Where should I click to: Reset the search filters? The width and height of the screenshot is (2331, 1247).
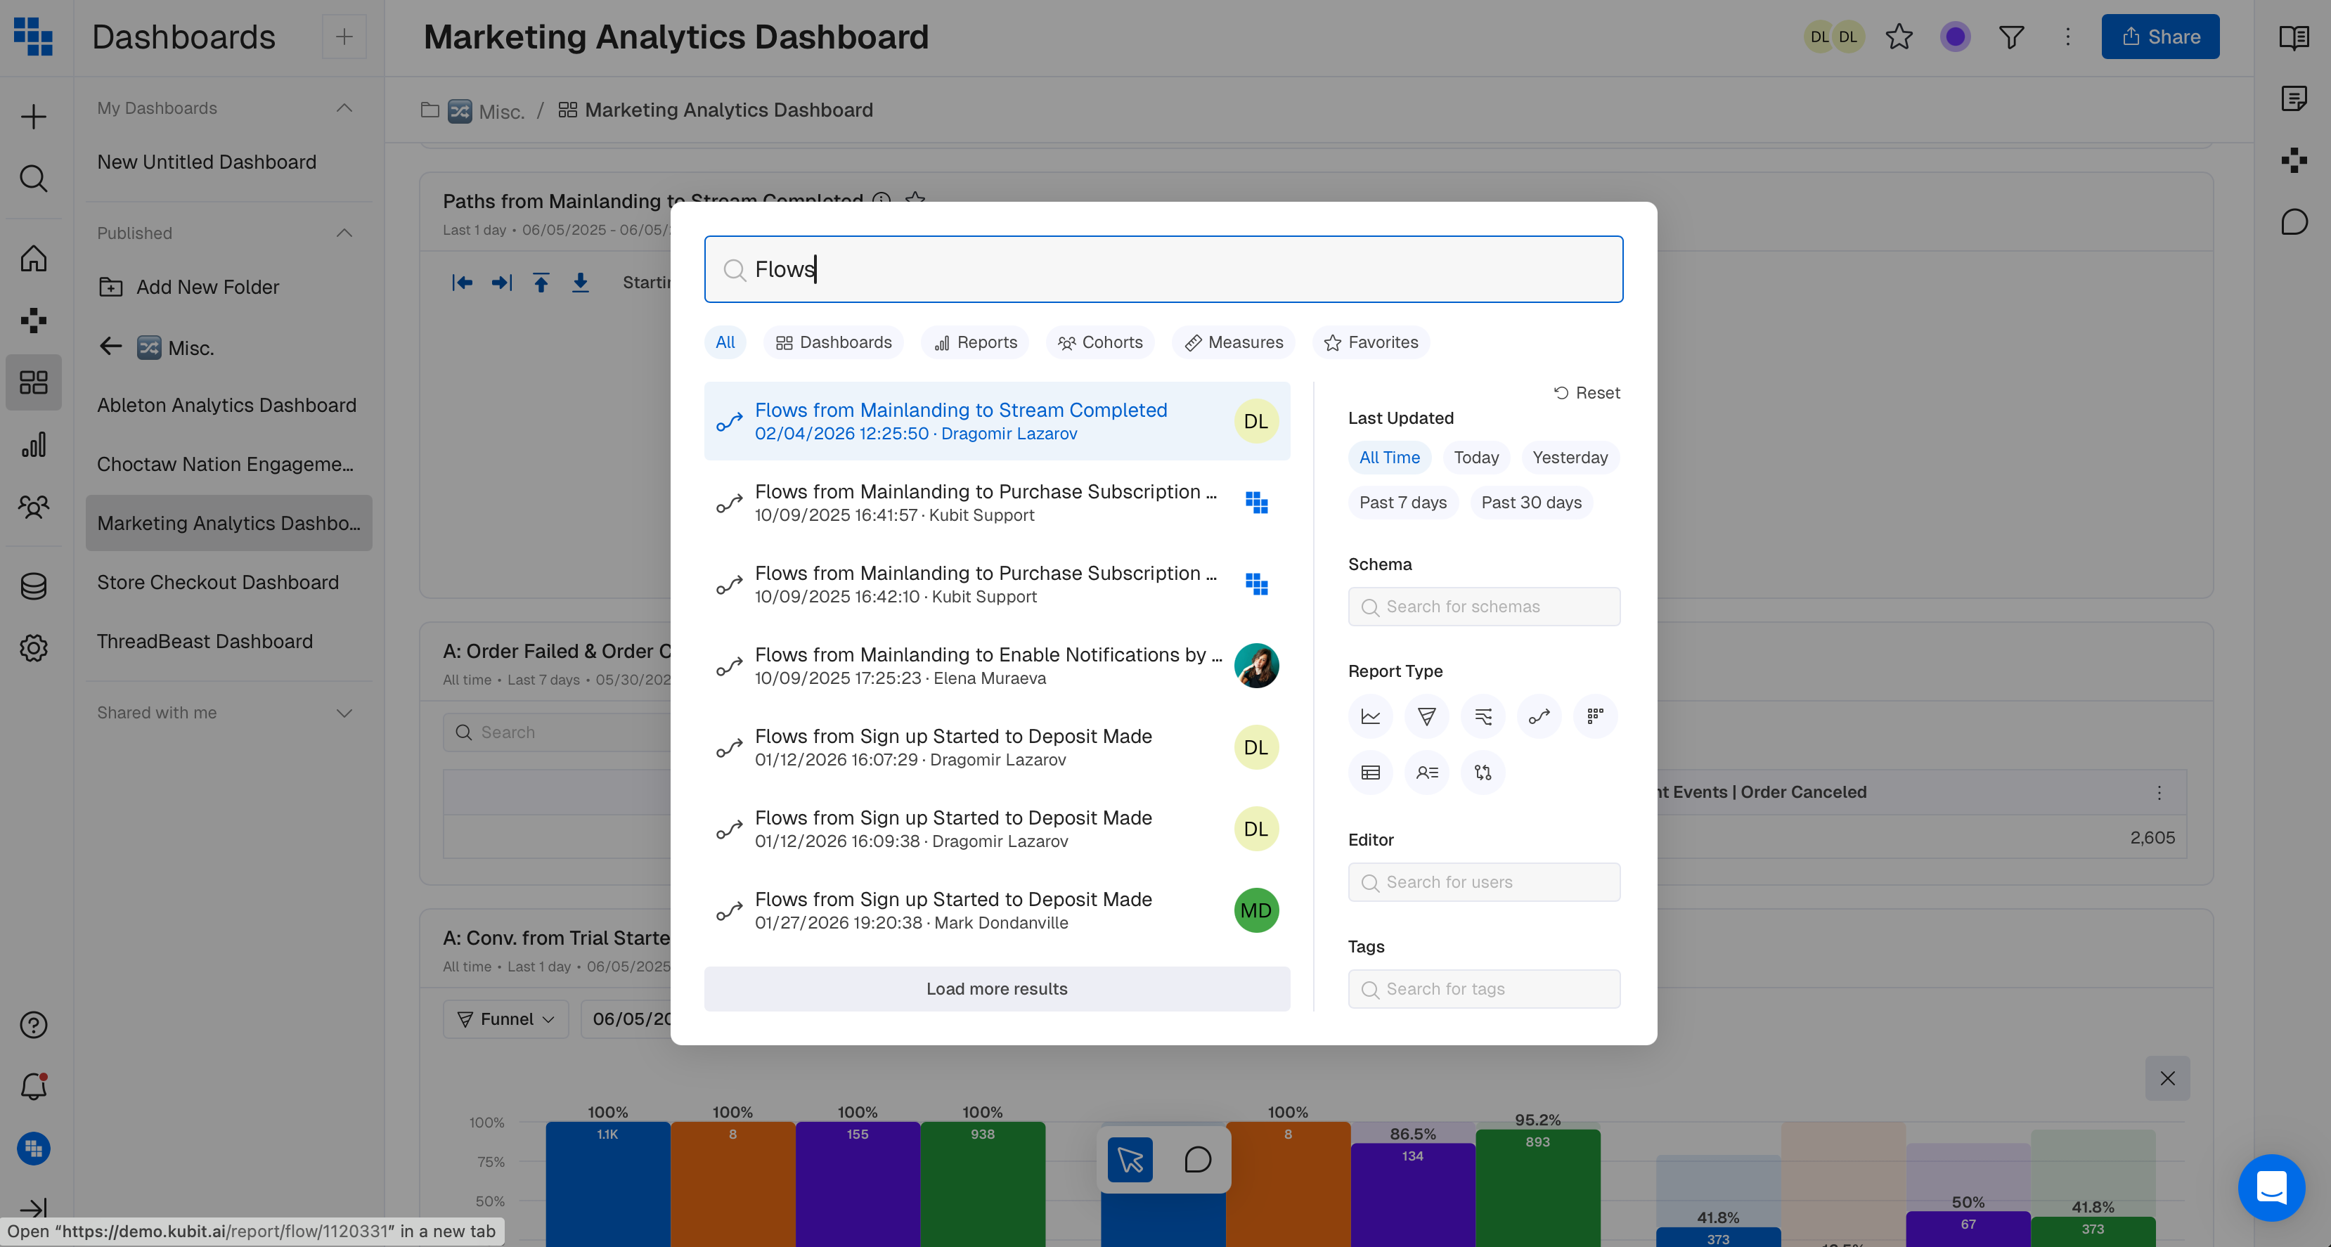[x=1587, y=393]
